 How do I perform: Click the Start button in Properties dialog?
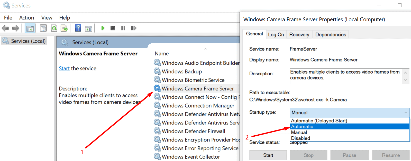pyautogui.click(x=268, y=155)
